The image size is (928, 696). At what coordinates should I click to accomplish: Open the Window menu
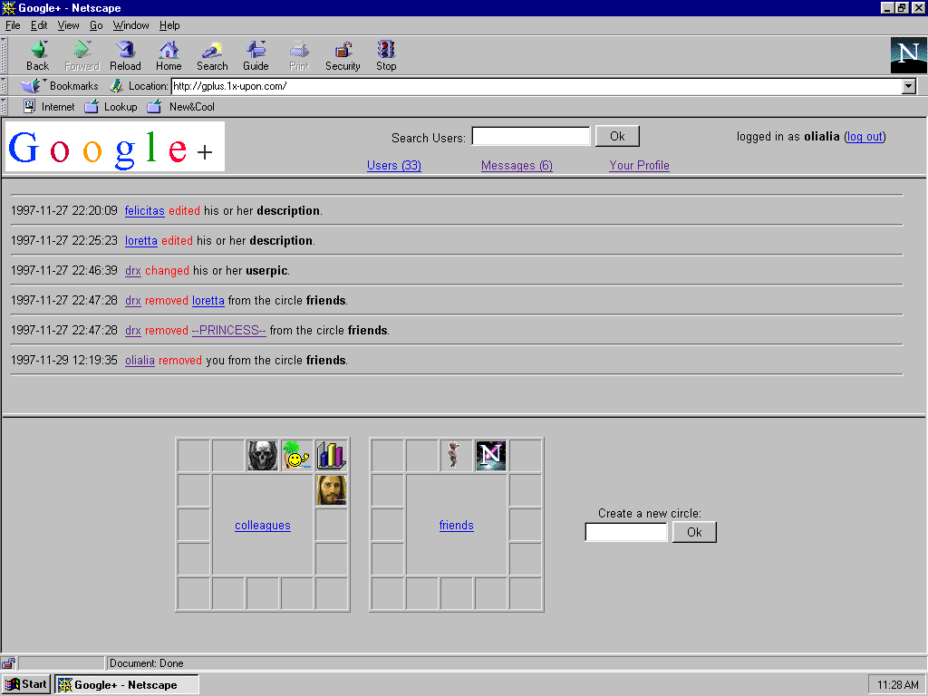tap(131, 25)
